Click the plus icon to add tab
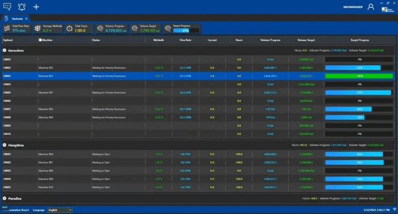Image resolution: width=398 pixels, height=214 pixels. [36, 6]
